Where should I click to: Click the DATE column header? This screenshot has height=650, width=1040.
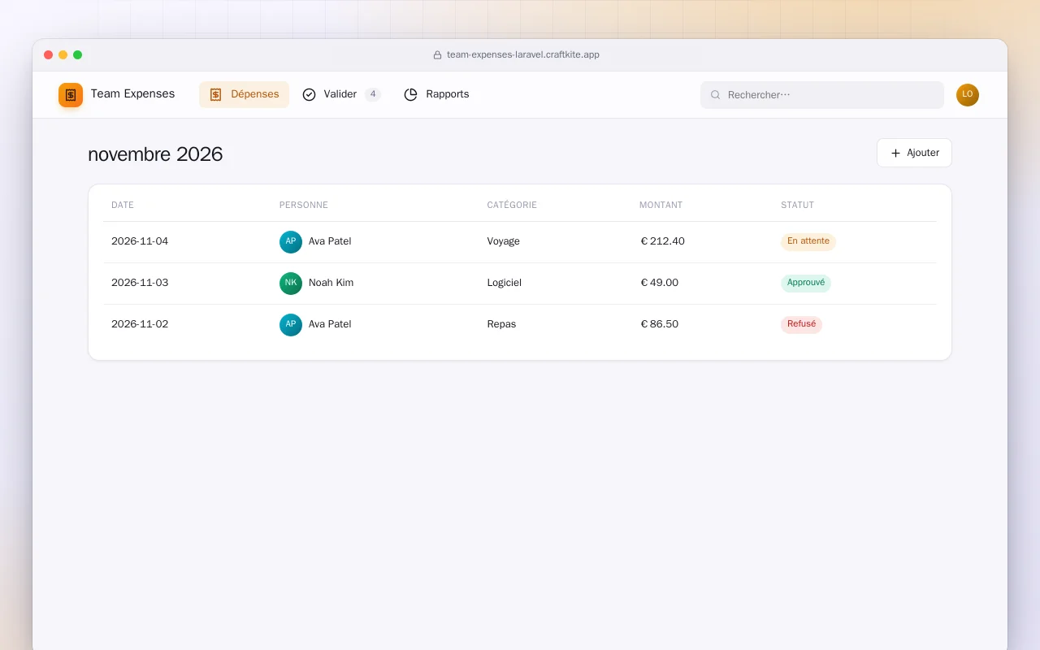click(123, 206)
